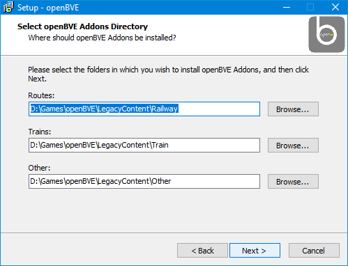Screen dimensions: 348x266
Task: Minimize the Setup window
Action: click(287, 7)
